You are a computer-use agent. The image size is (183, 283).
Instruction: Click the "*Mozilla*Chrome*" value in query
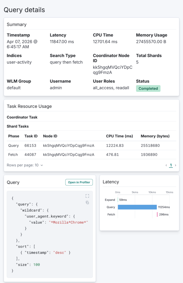(x=68, y=222)
